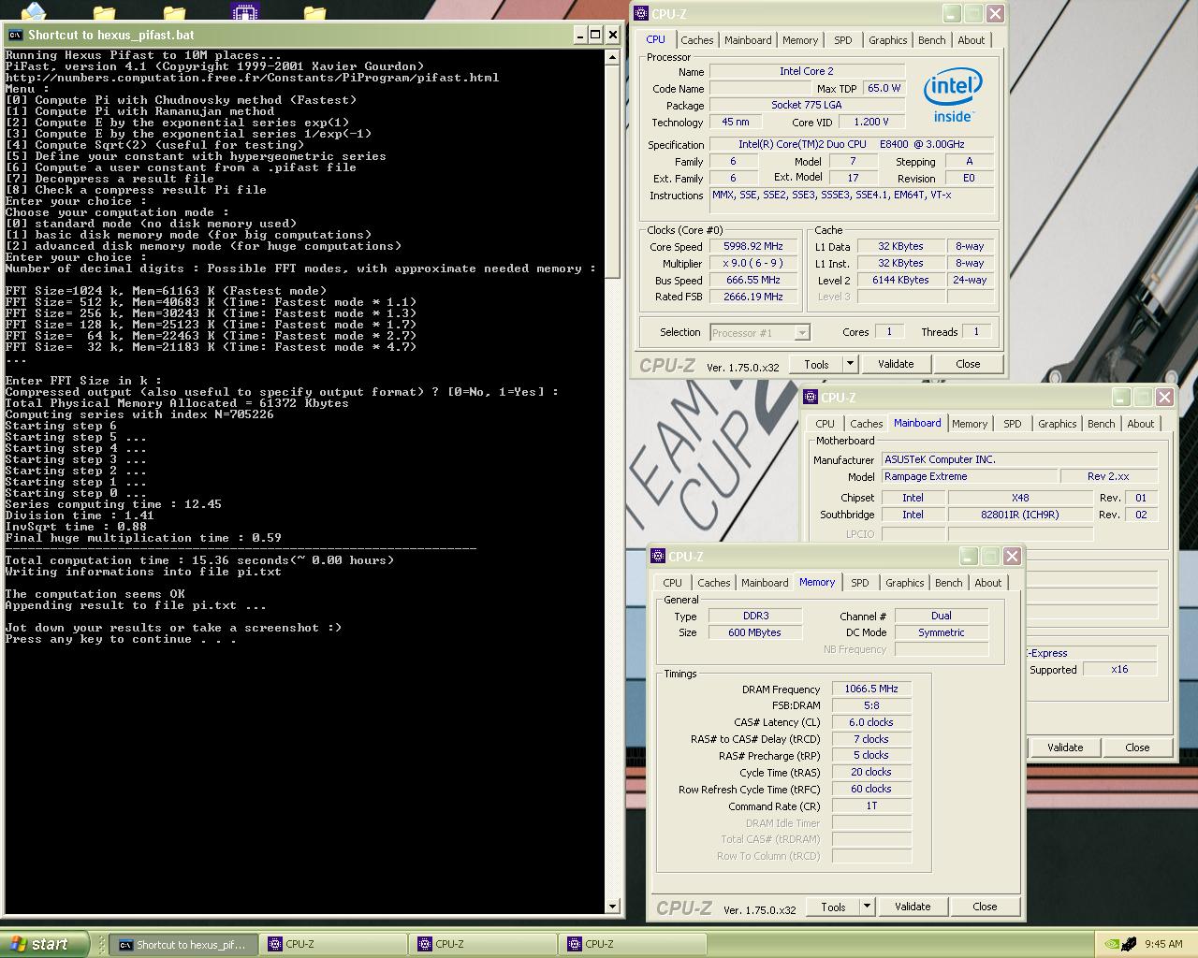
Task: Open Memory tab in top CPU-Z window
Action: [800, 40]
